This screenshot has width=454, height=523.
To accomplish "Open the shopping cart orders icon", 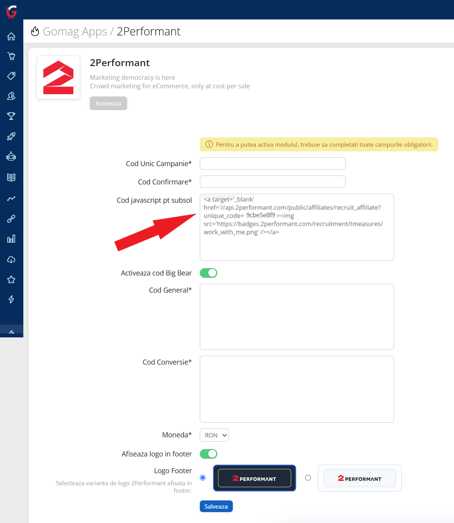I will click(x=11, y=56).
